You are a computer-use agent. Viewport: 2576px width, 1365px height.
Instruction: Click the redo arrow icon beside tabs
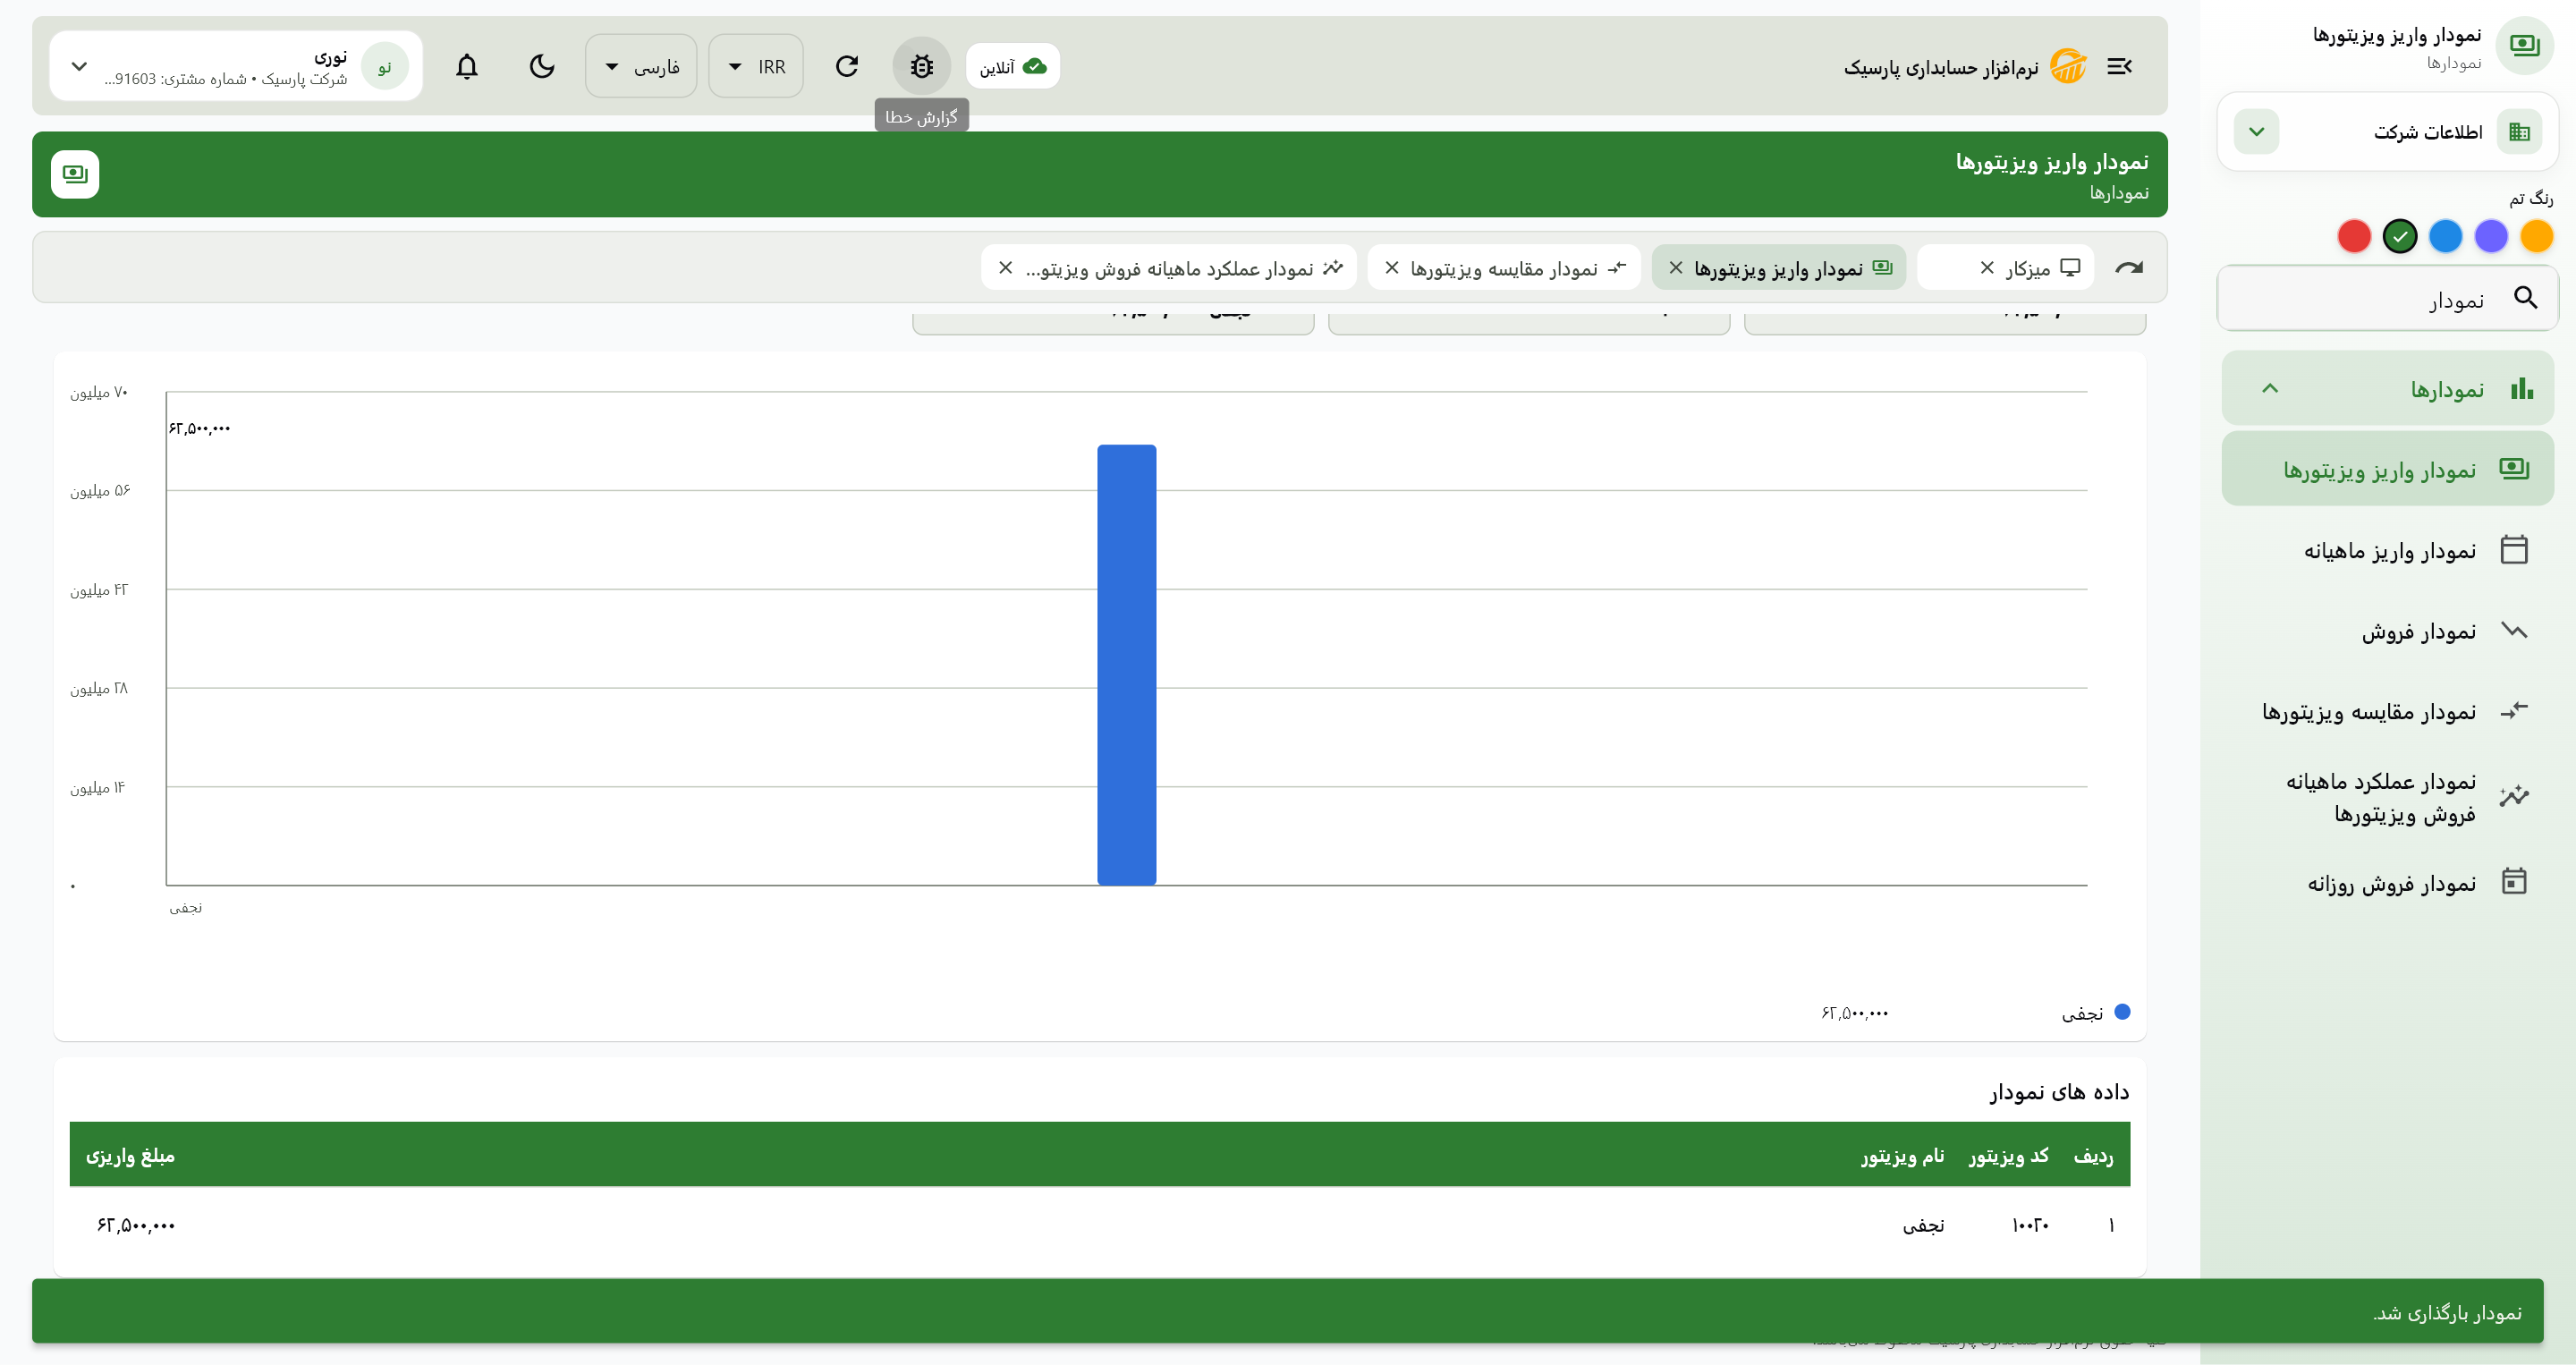point(2129,268)
